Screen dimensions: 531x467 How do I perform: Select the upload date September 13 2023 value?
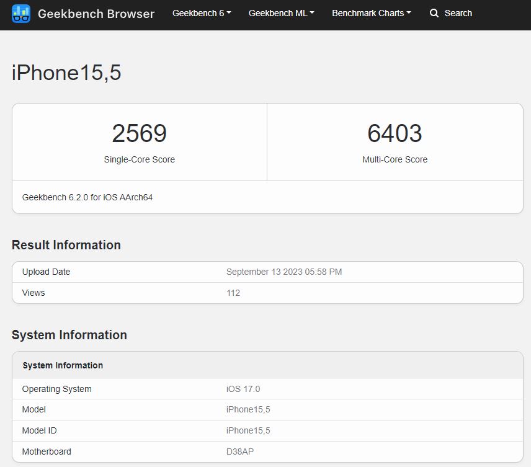284,272
